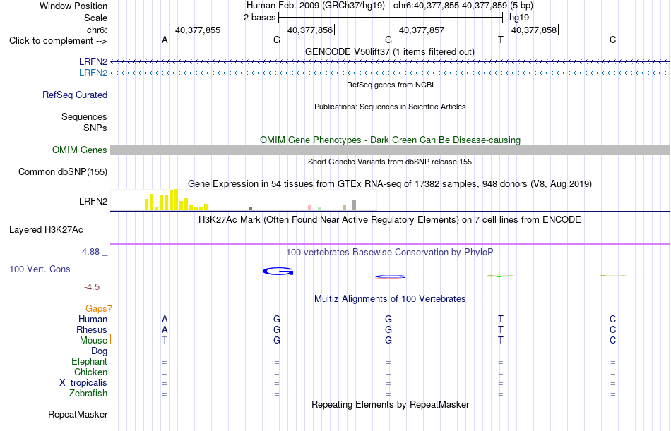Click the OMIM Genes track label
Viewport: 671px width, 431px height.
pyautogui.click(x=80, y=150)
